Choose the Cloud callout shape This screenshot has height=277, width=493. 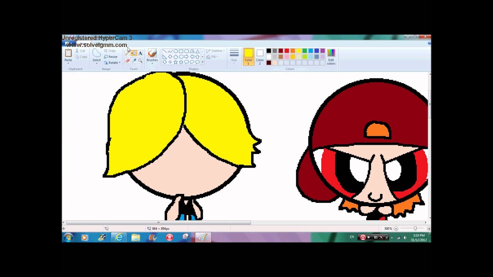[197, 62]
